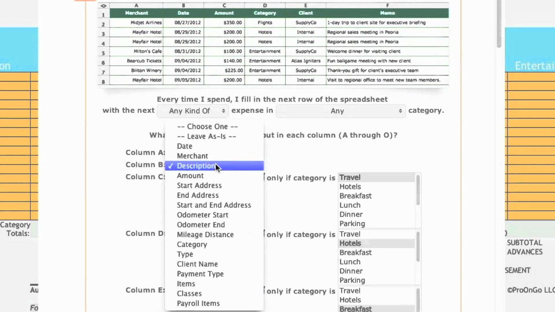Image resolution: width=555 pixels, height=312 pixels.
Task: Click 'Payroll Items' at bottom of dropdown
Action: coord(198,303)
